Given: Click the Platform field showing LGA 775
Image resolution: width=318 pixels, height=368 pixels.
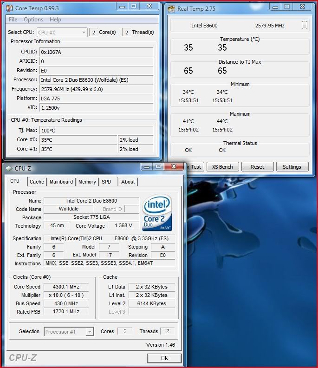Looking at the screenshot, I should coord(97,99).
